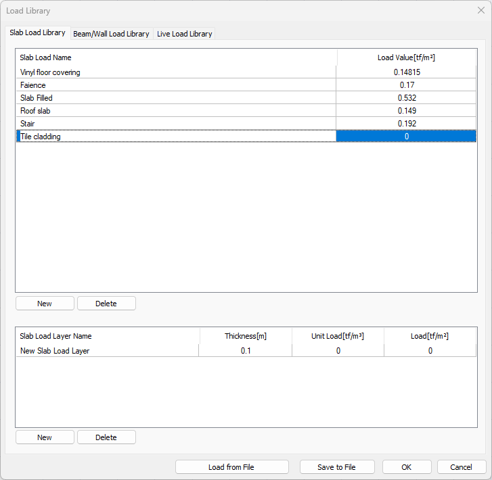The height and width of the screenshot is (480, 492).
Task: Edit layer thickness value 0.1
Action: (245, 351)
